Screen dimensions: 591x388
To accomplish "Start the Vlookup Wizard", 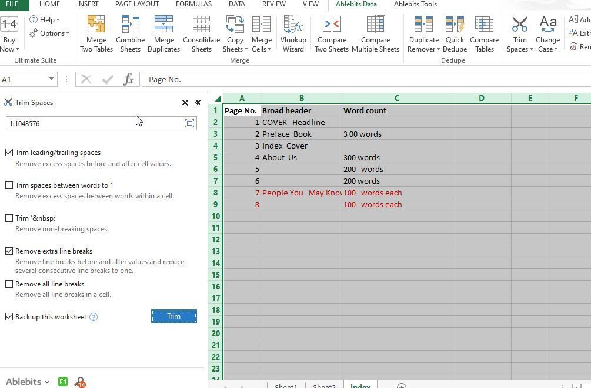I will (x=293, y=33).
